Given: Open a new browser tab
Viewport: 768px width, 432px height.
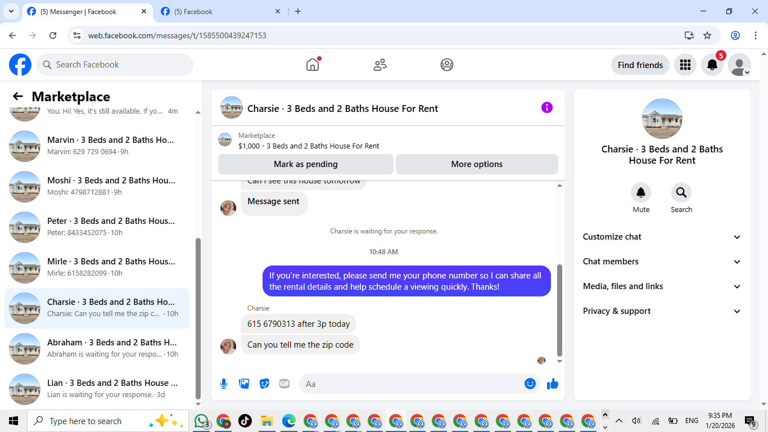Looking at the screenshot, I should coord(298,11).
